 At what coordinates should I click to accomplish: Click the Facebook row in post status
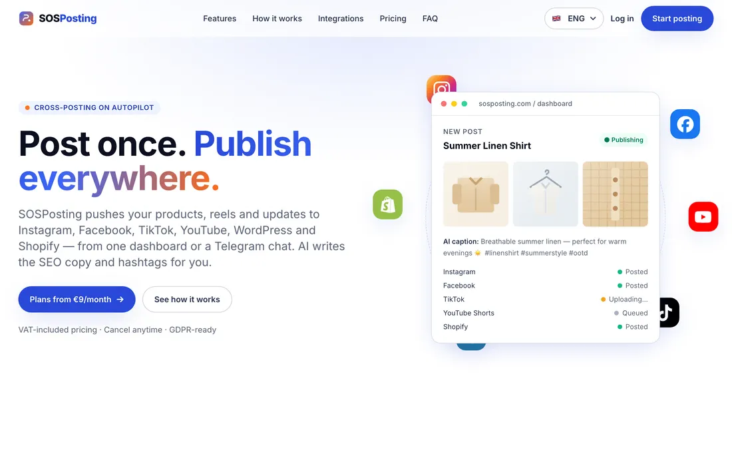[545, 286]
